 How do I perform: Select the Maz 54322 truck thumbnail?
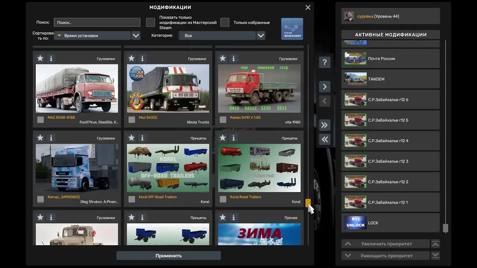168,89
